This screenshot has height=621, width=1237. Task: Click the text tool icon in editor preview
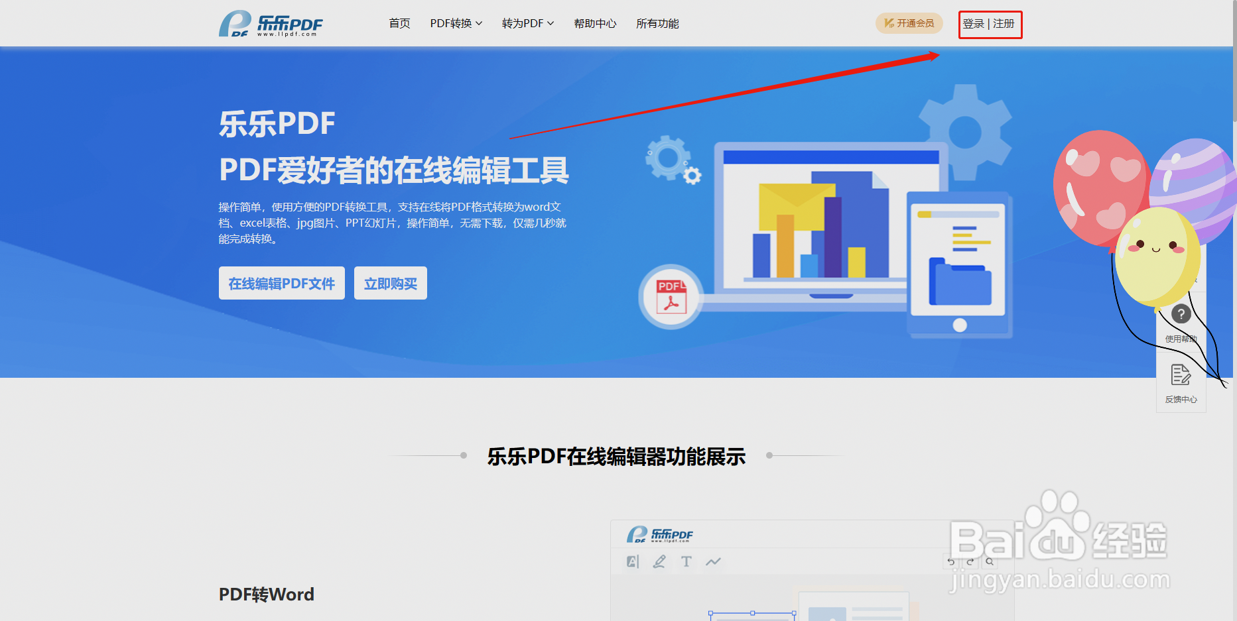(x=686, y=562)
